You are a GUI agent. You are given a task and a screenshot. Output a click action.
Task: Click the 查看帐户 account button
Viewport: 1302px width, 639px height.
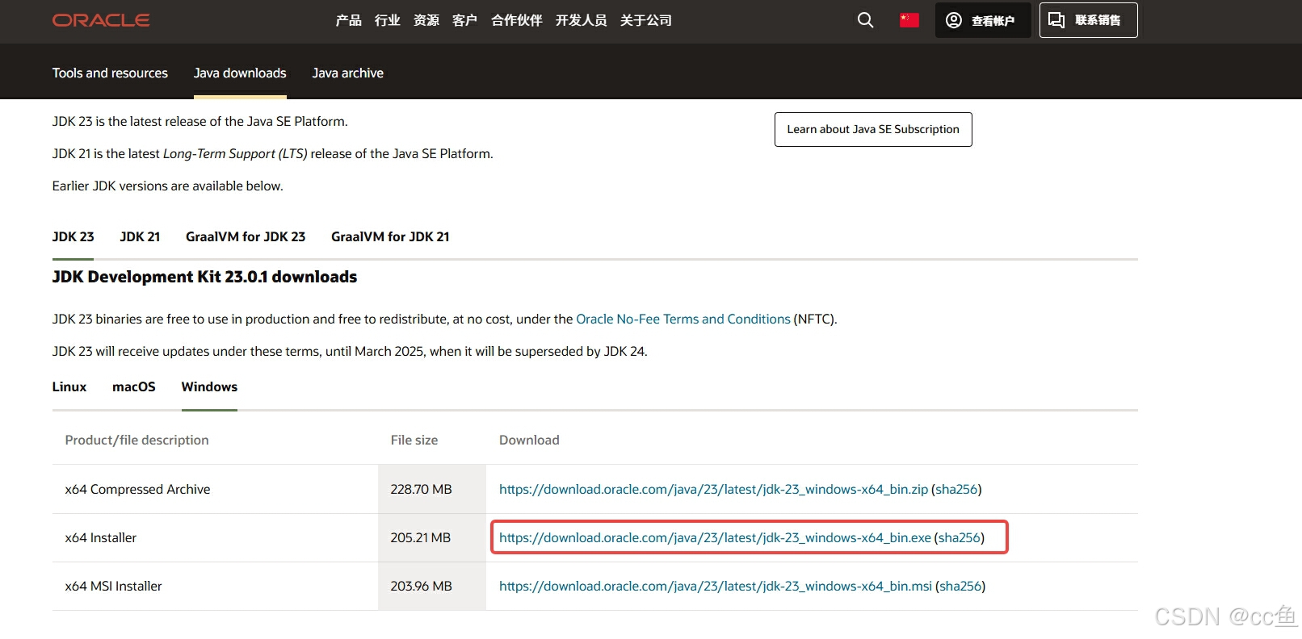pos(983,20)
